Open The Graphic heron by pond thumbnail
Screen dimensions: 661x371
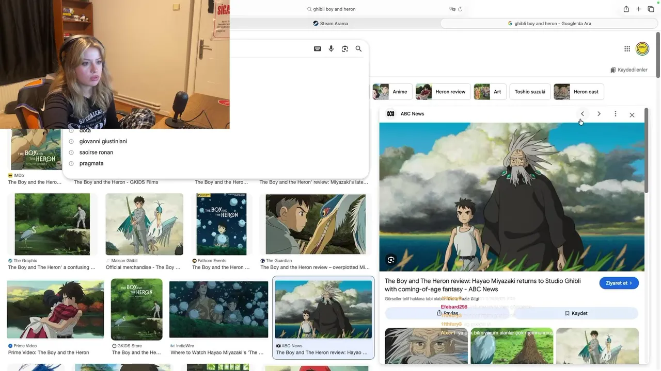pos(52,224)
